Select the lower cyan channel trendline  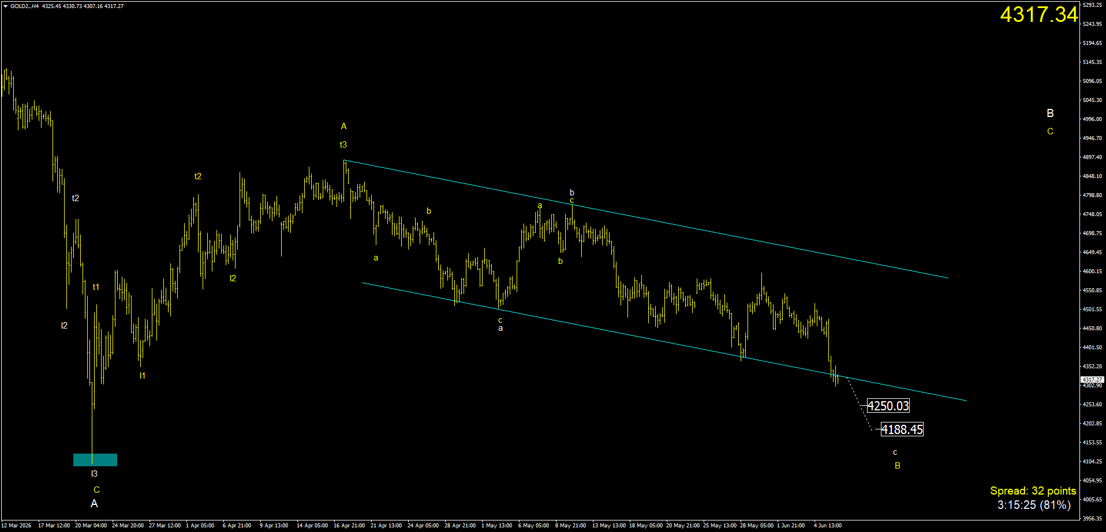click(x=664, y=341)
